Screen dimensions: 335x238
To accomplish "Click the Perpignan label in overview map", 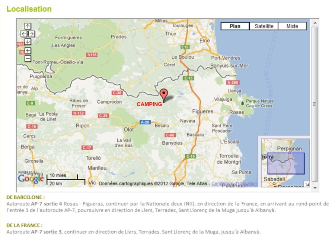I will [x=289, y=148].
